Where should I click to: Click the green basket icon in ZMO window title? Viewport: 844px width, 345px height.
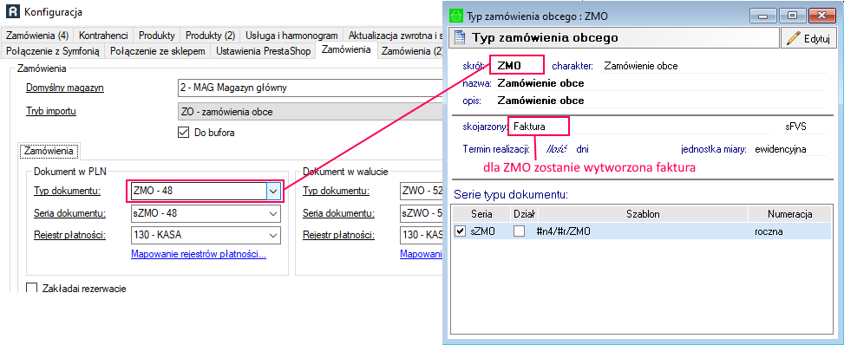[456, 16]
